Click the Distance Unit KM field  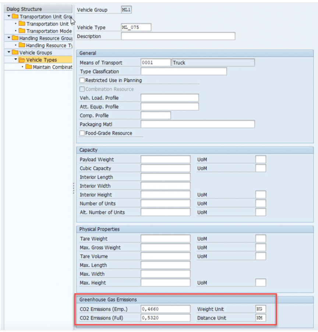[261, 318]
